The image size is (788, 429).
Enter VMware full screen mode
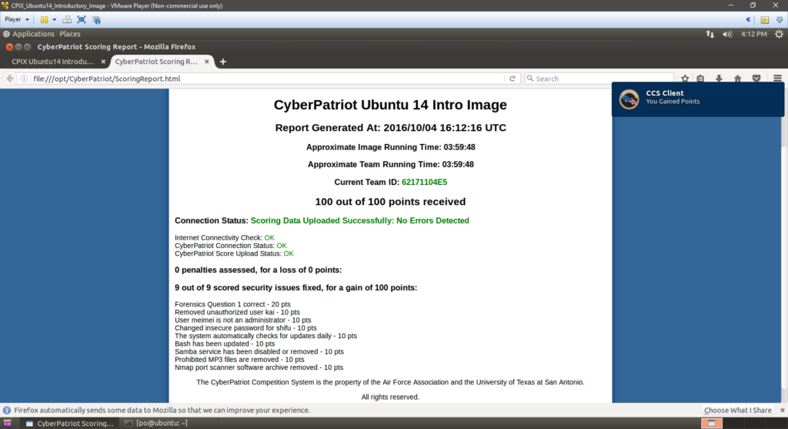pos(82,19)
